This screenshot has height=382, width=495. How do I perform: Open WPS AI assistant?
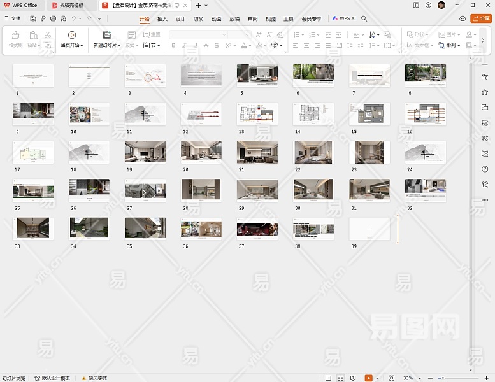point(344,18)
